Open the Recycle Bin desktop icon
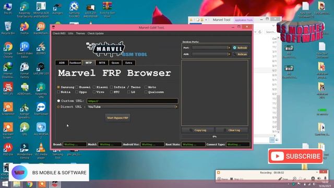Image resolution: width=334 pixels, height=188 pixels. coord(8,28)
